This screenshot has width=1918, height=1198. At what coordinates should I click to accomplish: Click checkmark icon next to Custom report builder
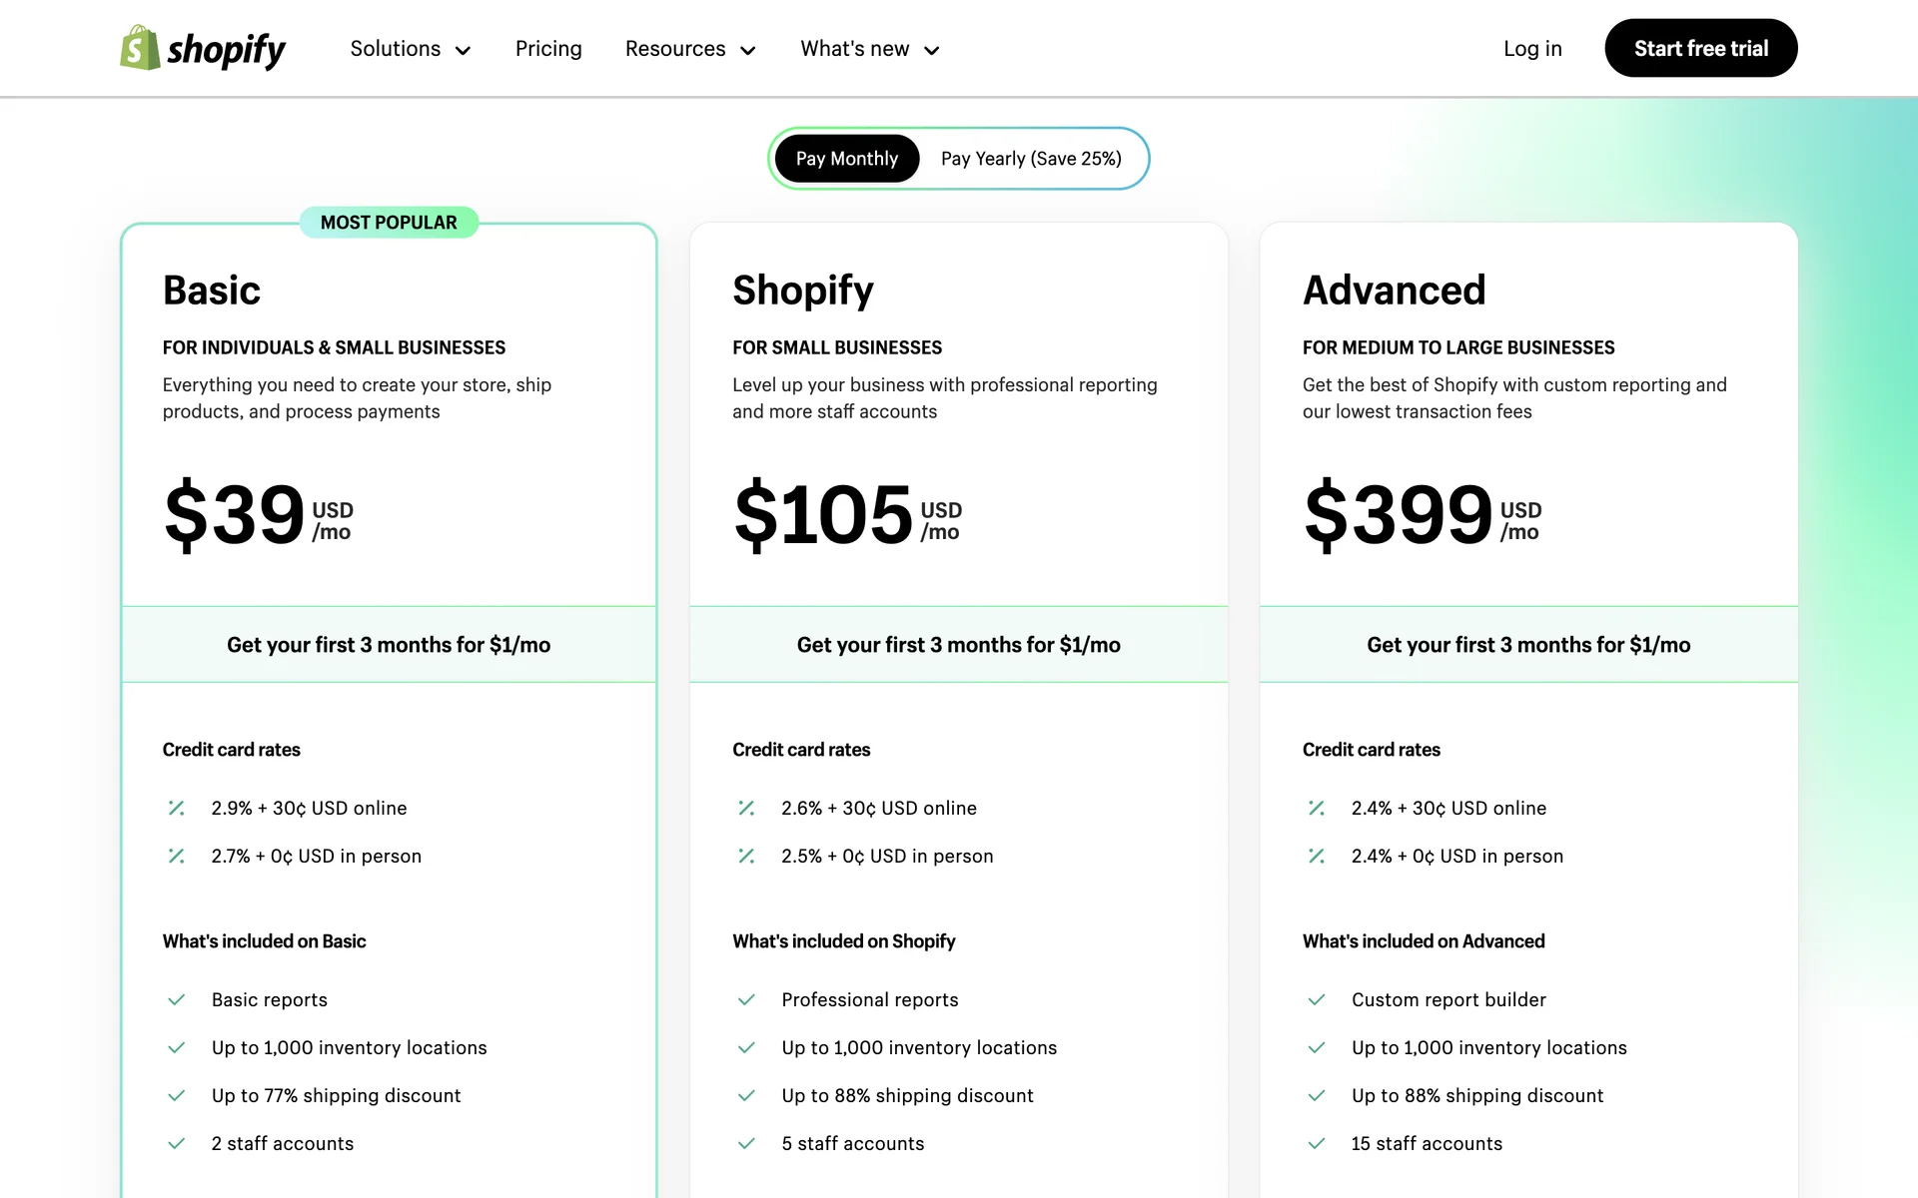(x=1317, y=999)
